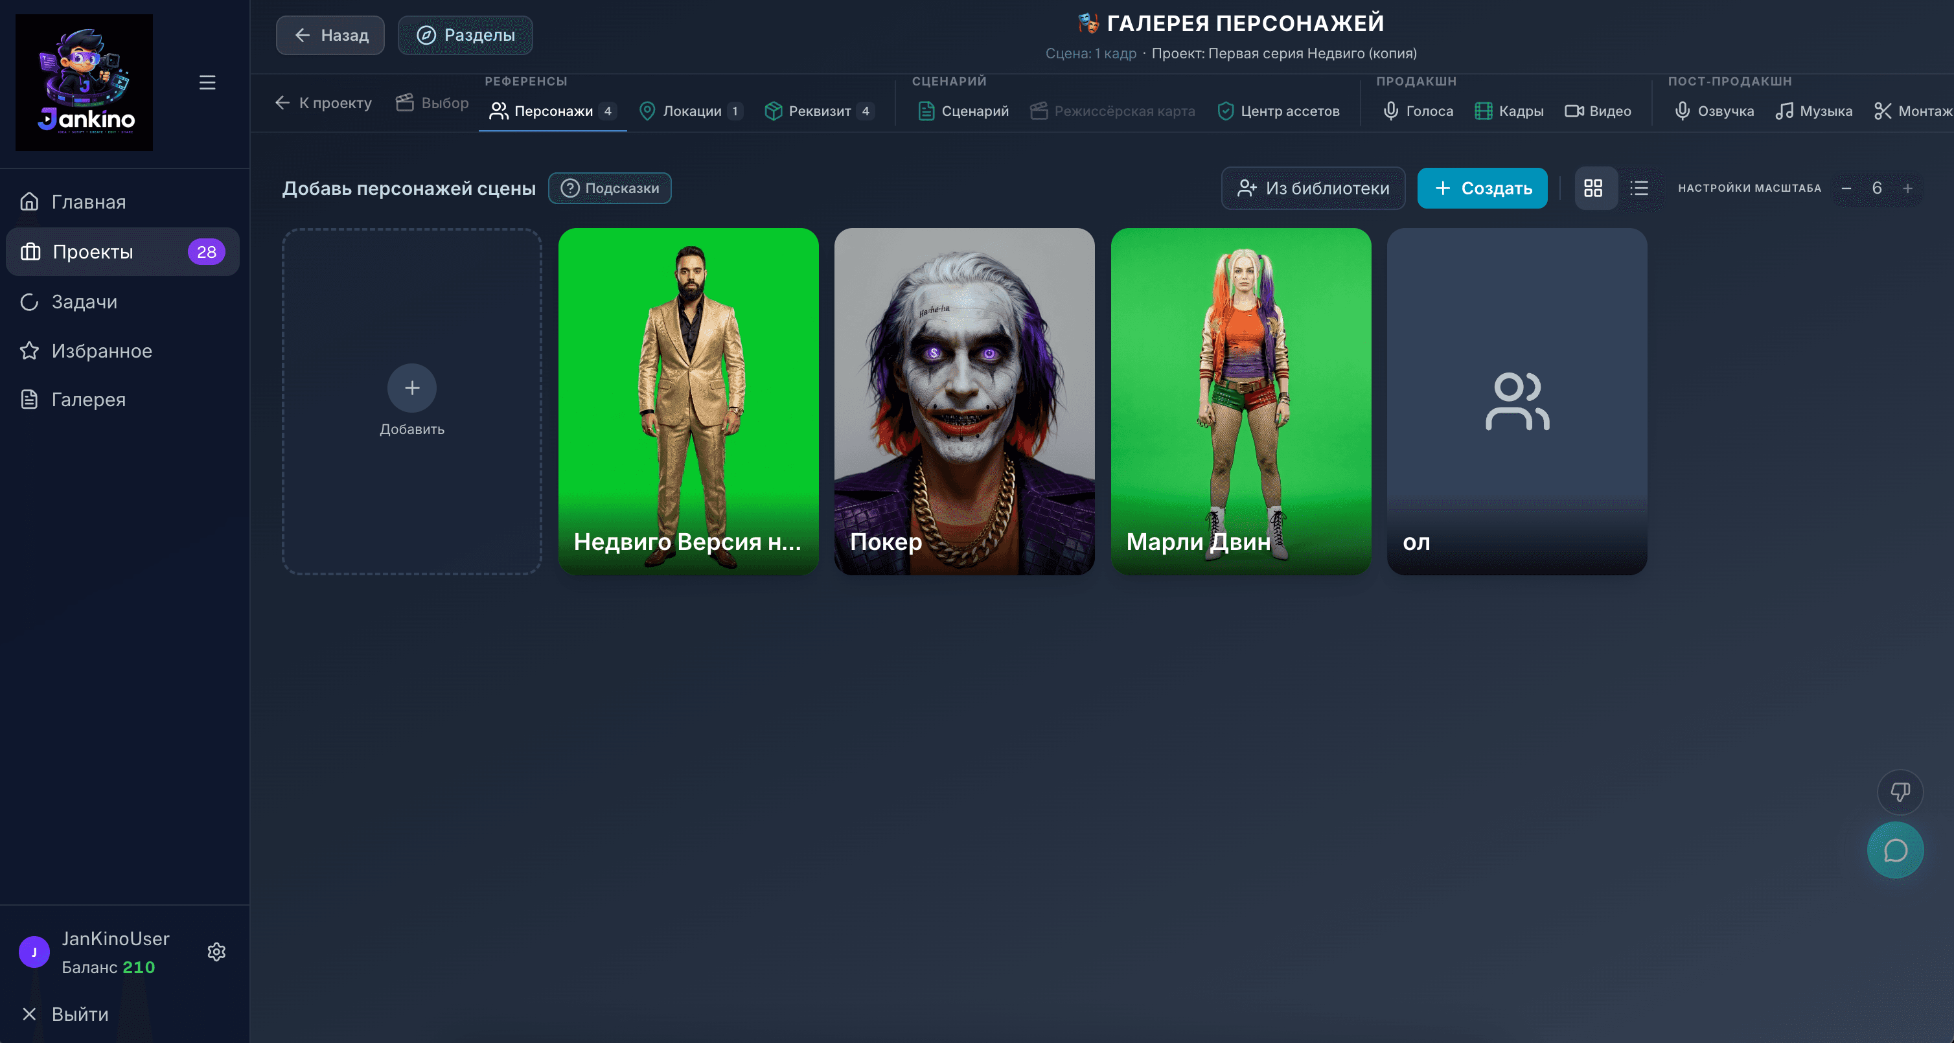Open the Режиссёрская карта tab
This screenshot has height=1043, width=1954.
point(1113,111)
